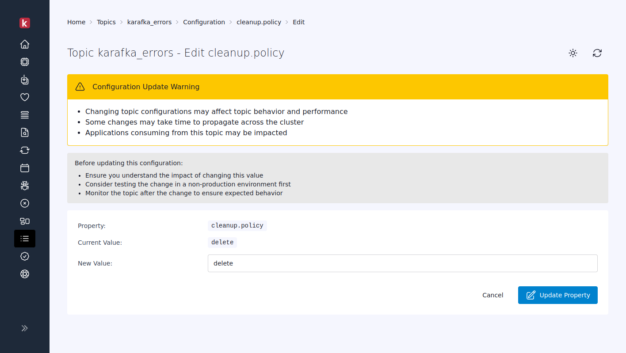This screenshot has height=353, width=626.
Task: Select the Cluster nodes icon
Action: click(x=25, y=221)
